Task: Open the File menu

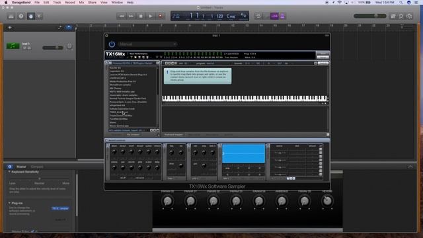Action: pyautogui.click(x=37, y=3)
